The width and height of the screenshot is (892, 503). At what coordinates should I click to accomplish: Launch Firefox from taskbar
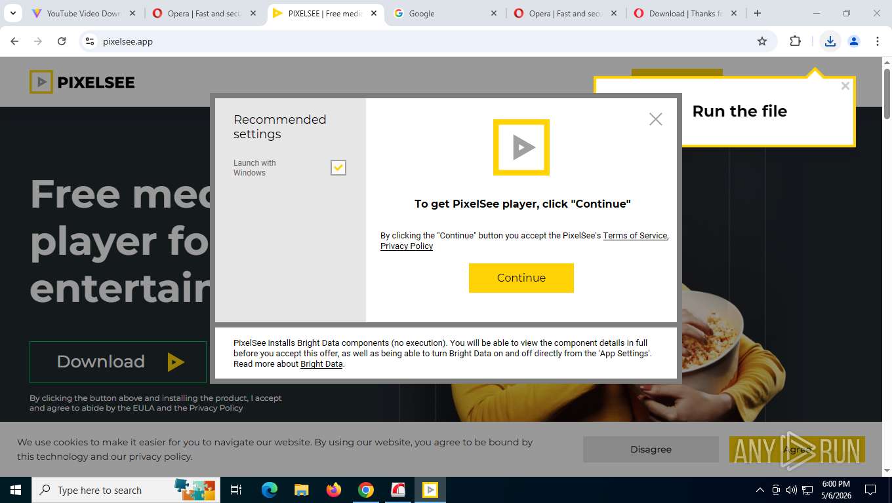[x=334, y=490]
